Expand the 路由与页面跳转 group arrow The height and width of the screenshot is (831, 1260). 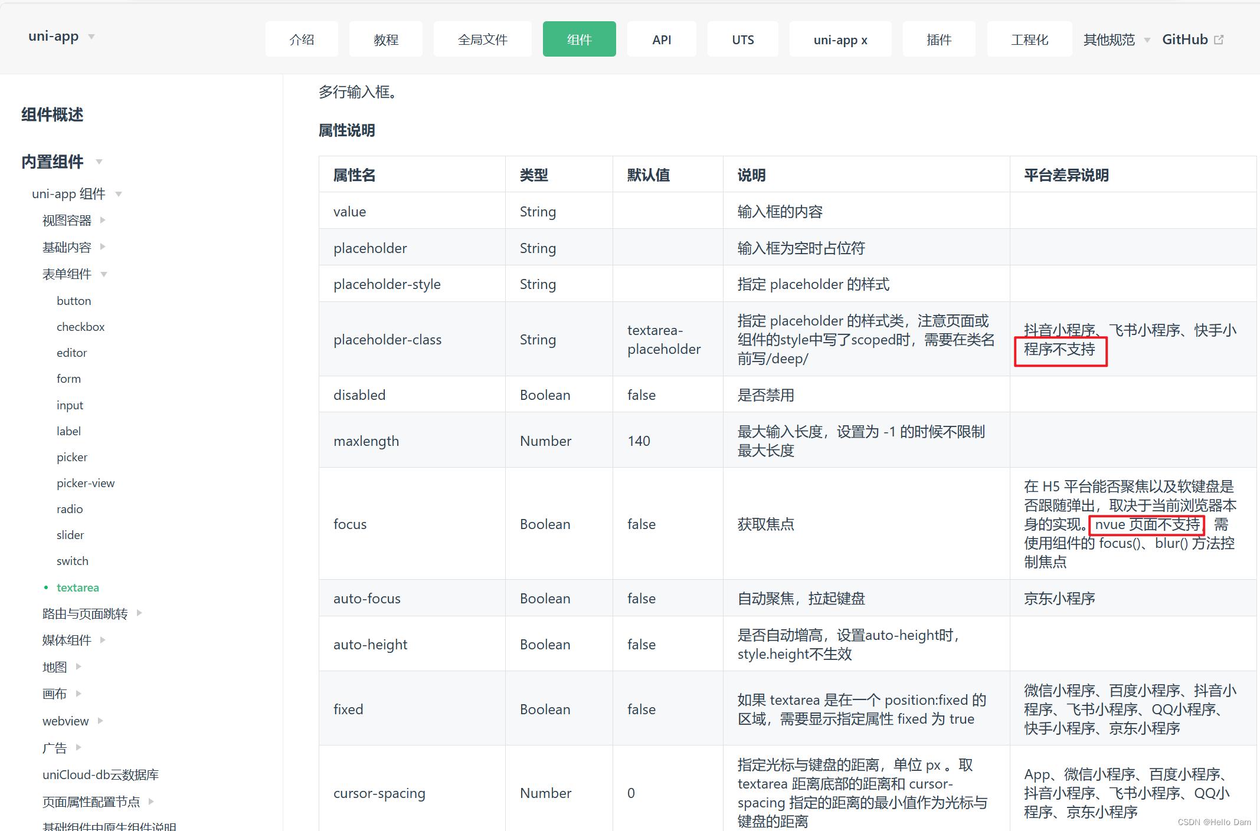(x=139, y=613)
